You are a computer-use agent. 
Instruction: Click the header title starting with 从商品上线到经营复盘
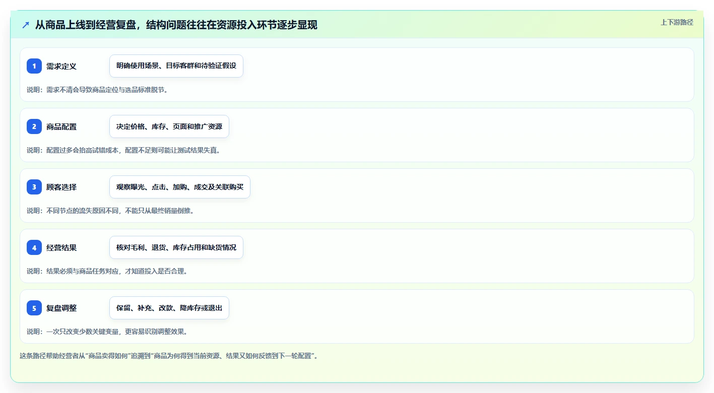176,25
